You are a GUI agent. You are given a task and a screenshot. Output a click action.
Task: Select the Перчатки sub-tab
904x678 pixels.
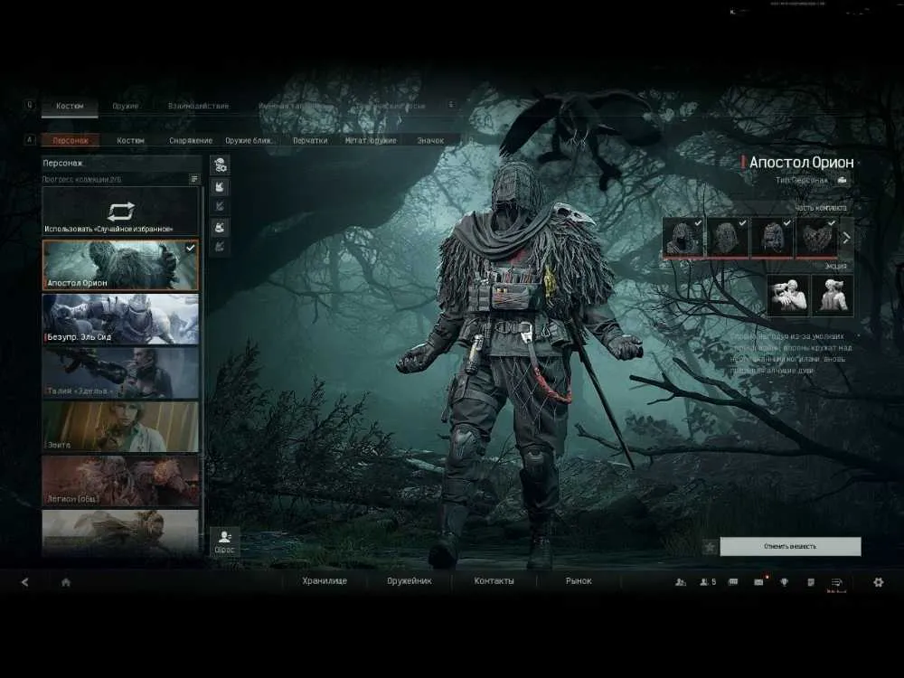(310, 140)
